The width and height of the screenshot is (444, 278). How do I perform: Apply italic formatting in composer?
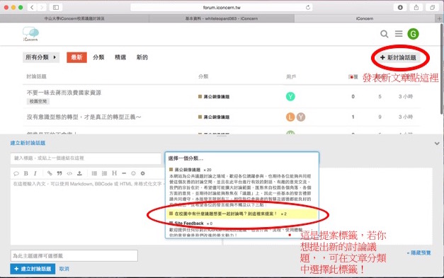(x=35, y=173)
